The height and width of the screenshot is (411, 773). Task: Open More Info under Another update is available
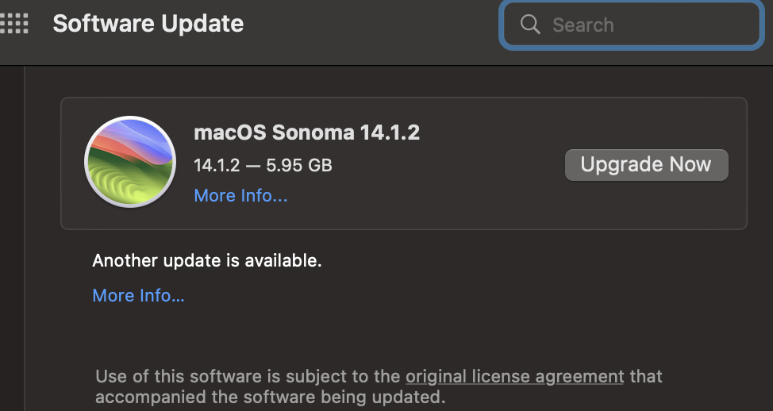coord(138,295)
